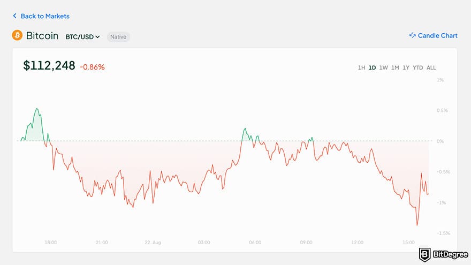The width and height of the screenshot is (471, 265).
Task: Click the $112,248 price value
Action: click(x=49, y=65)
